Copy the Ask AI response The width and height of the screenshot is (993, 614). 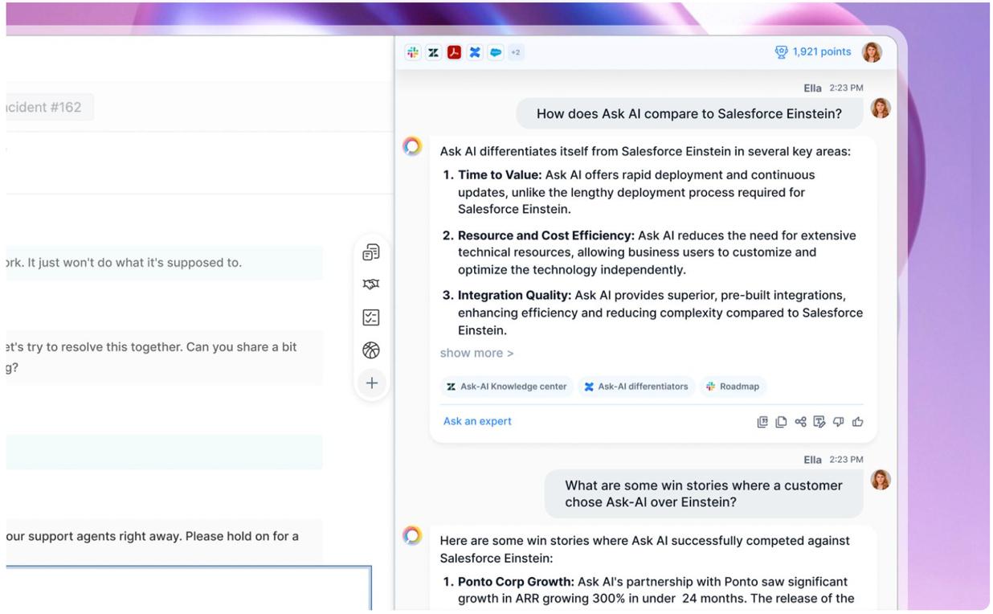[781, 421]
